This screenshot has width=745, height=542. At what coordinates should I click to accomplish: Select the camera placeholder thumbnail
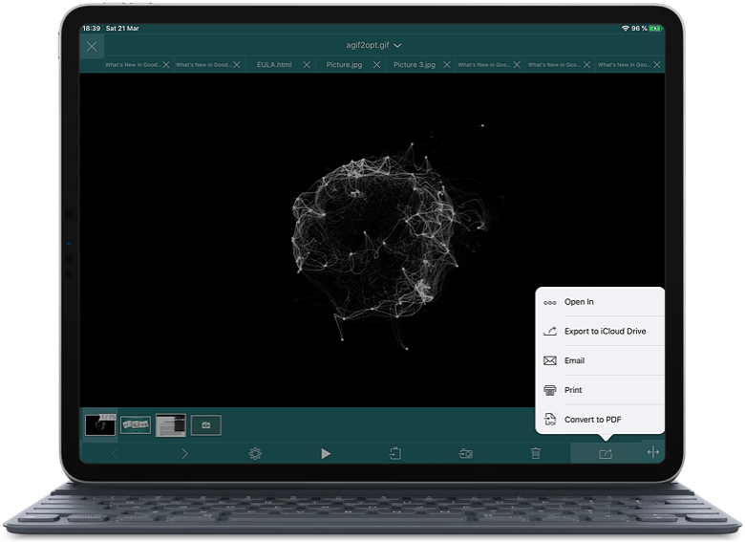[x=205, y=425]
